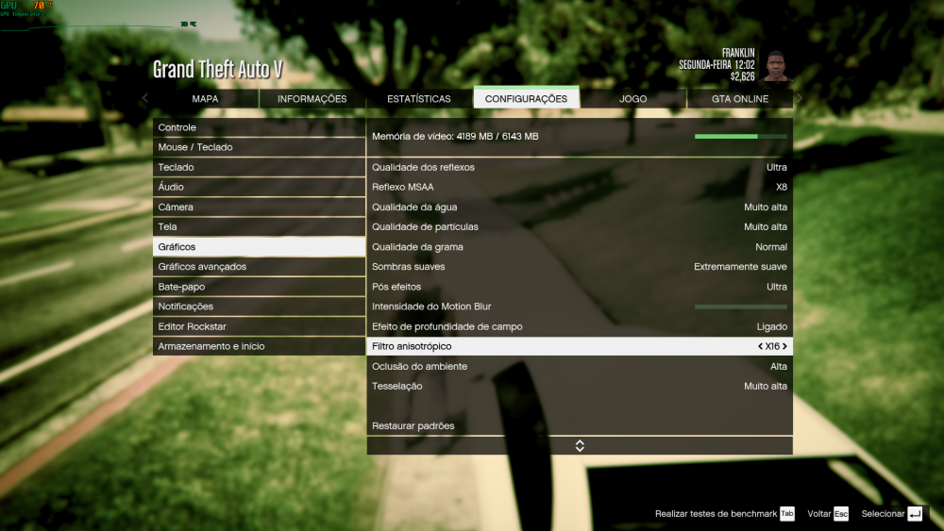Click Realizar testes de benchmark
This screenshot has width=944, height=531.
point(716,514)
